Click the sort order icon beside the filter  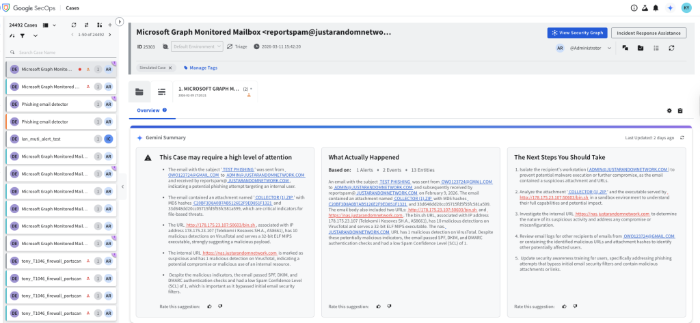pyautogui.click(x=12, y=36)
